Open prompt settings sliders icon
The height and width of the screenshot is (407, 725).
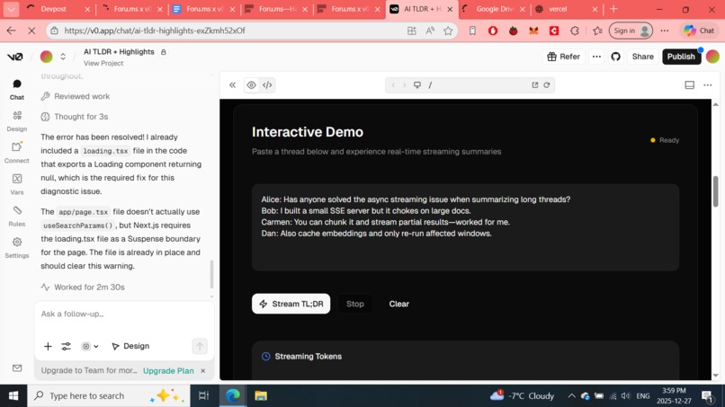pos(67,346)
